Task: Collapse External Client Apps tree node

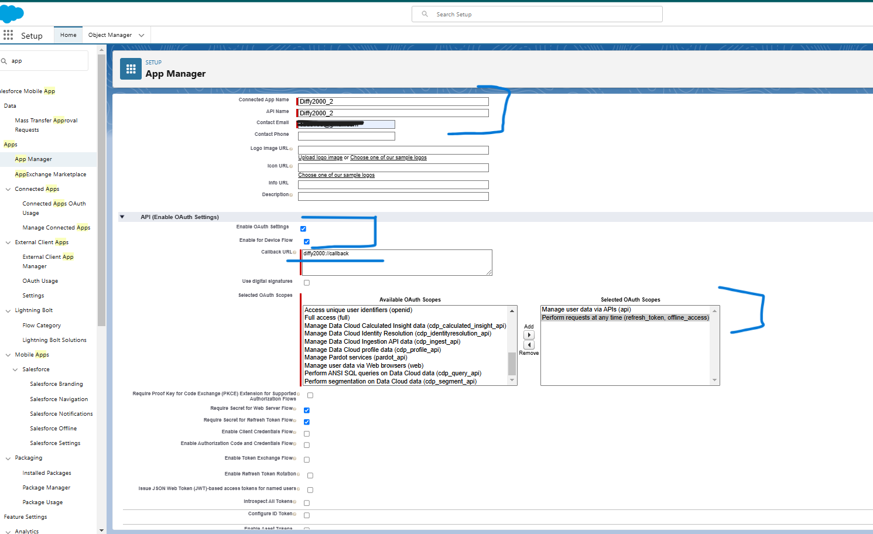Action: pyautogui.click(x=8, y=242)
